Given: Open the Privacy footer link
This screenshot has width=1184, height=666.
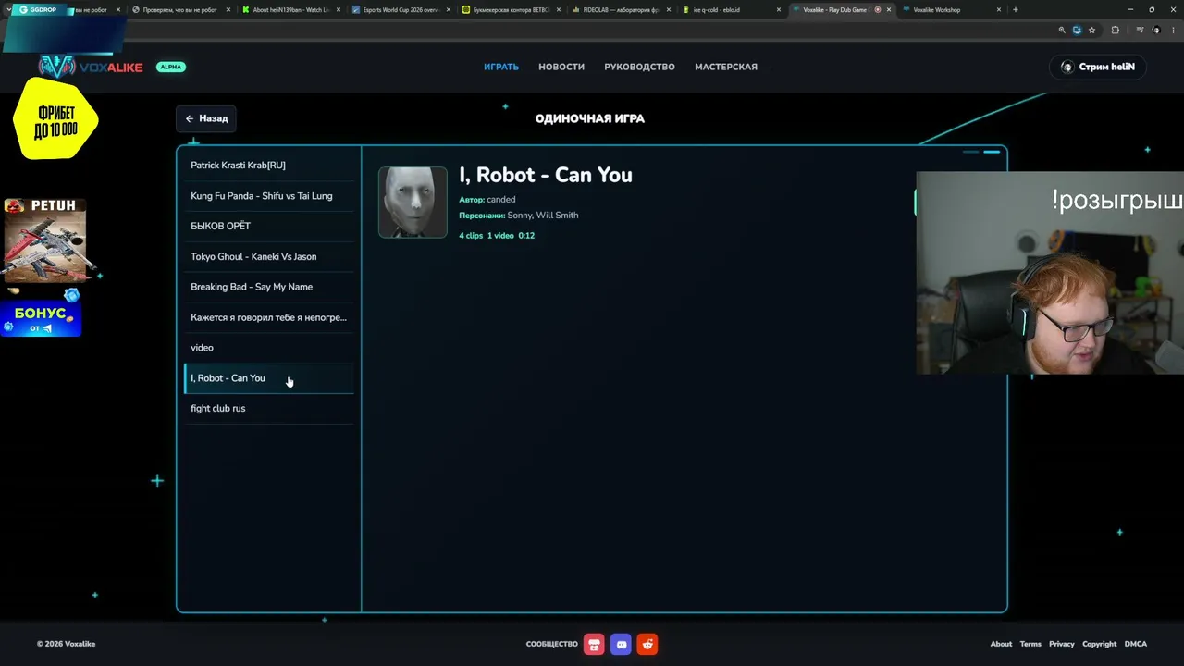Looking at the screenshot, I should click(1062, 644).
